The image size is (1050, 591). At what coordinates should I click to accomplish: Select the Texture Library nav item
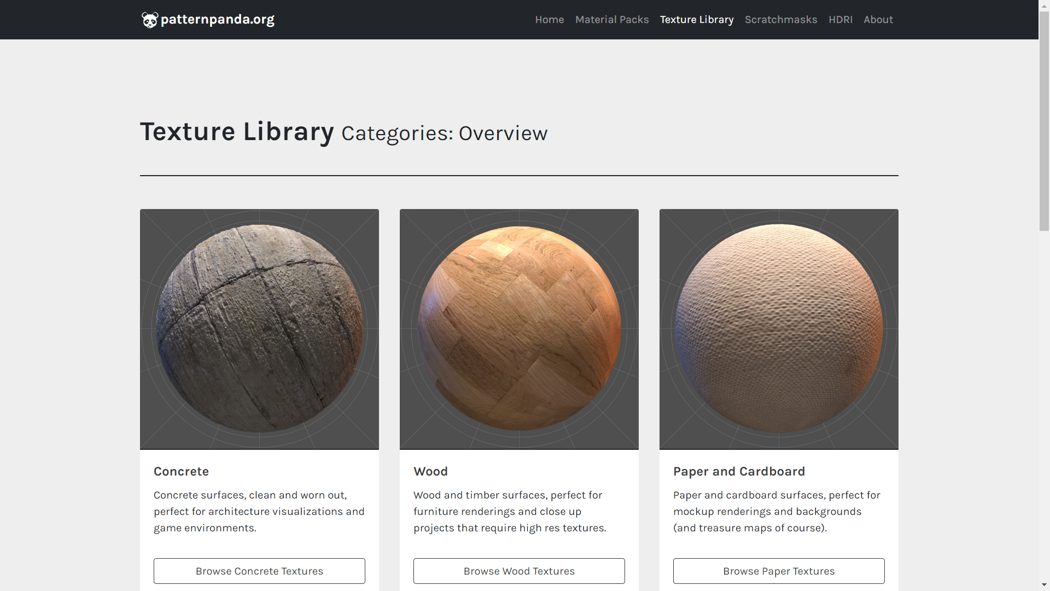(x=697, y=20)
